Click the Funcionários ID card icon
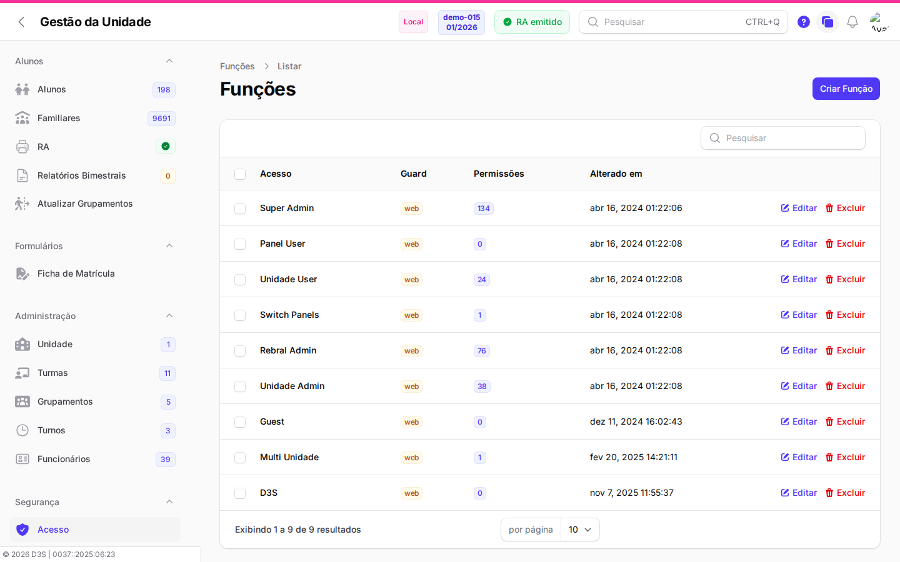This screenshot has width=900, height=562. [x=22, y=459]
